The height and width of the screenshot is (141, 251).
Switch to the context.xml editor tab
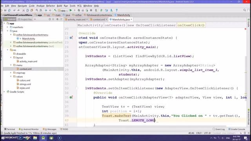[98, 20]
